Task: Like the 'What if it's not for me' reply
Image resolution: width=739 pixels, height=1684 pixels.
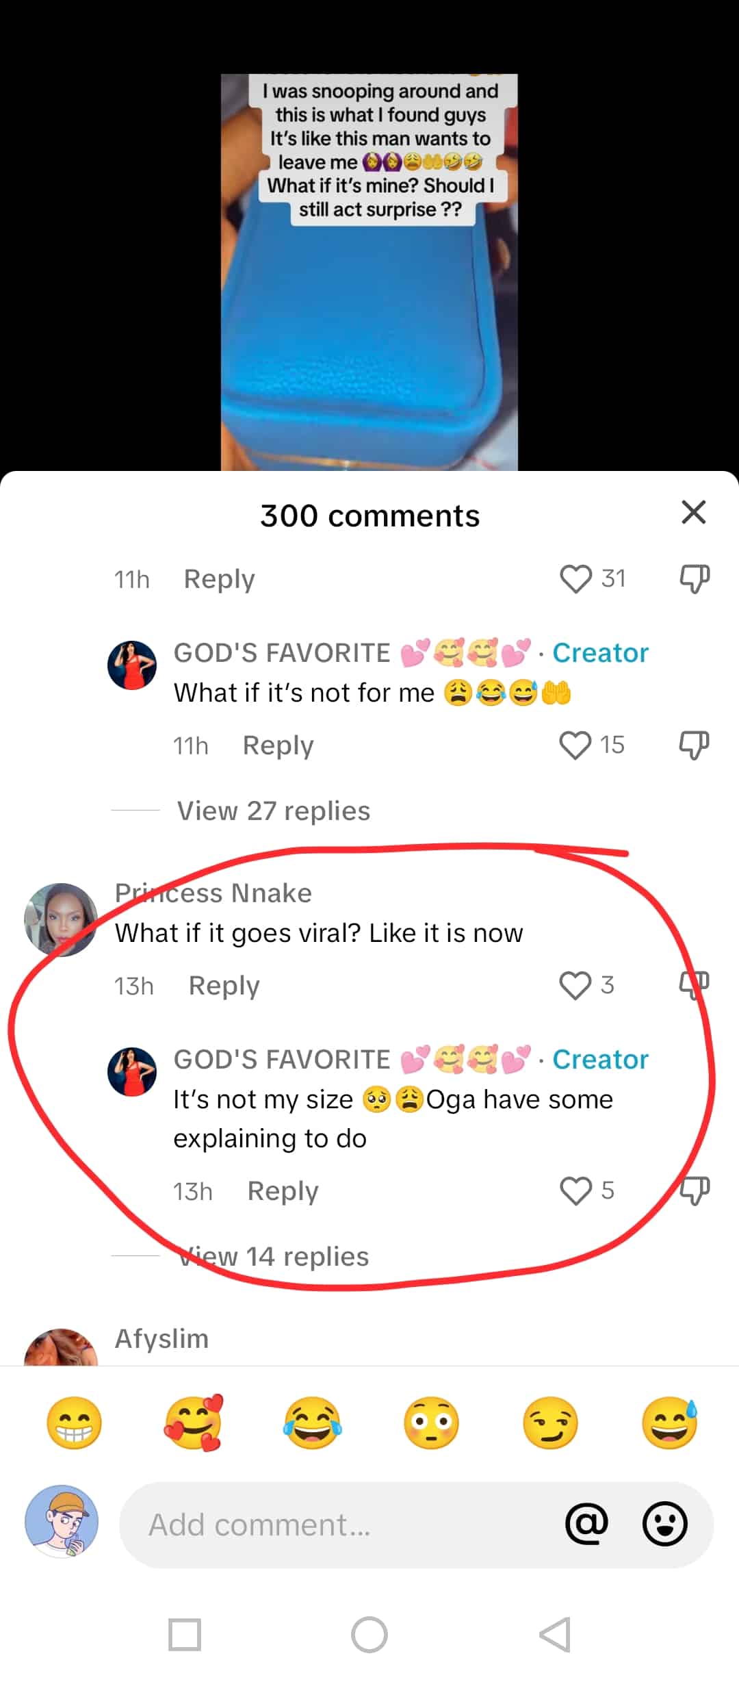Action: (575, 745)
